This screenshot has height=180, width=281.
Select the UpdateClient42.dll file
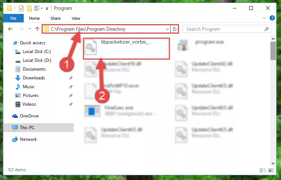tap(204, 69)
